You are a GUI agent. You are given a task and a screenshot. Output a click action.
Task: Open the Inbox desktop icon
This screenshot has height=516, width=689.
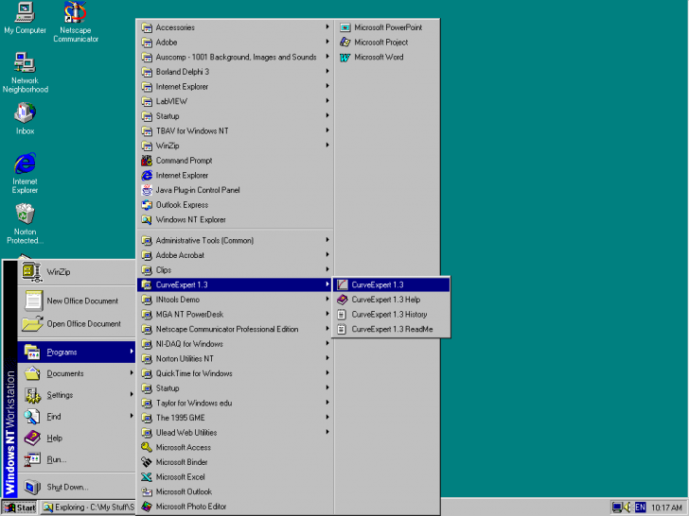click(x=25, y=115)
